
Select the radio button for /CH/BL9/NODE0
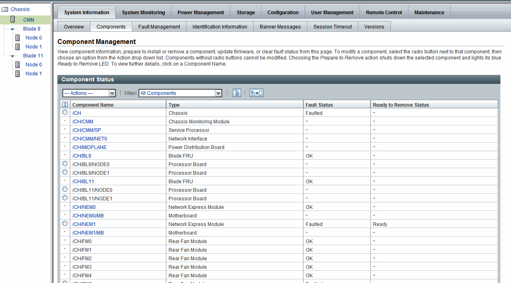65,164
